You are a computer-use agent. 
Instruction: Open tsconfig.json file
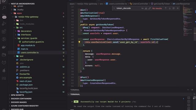[26, 92]
